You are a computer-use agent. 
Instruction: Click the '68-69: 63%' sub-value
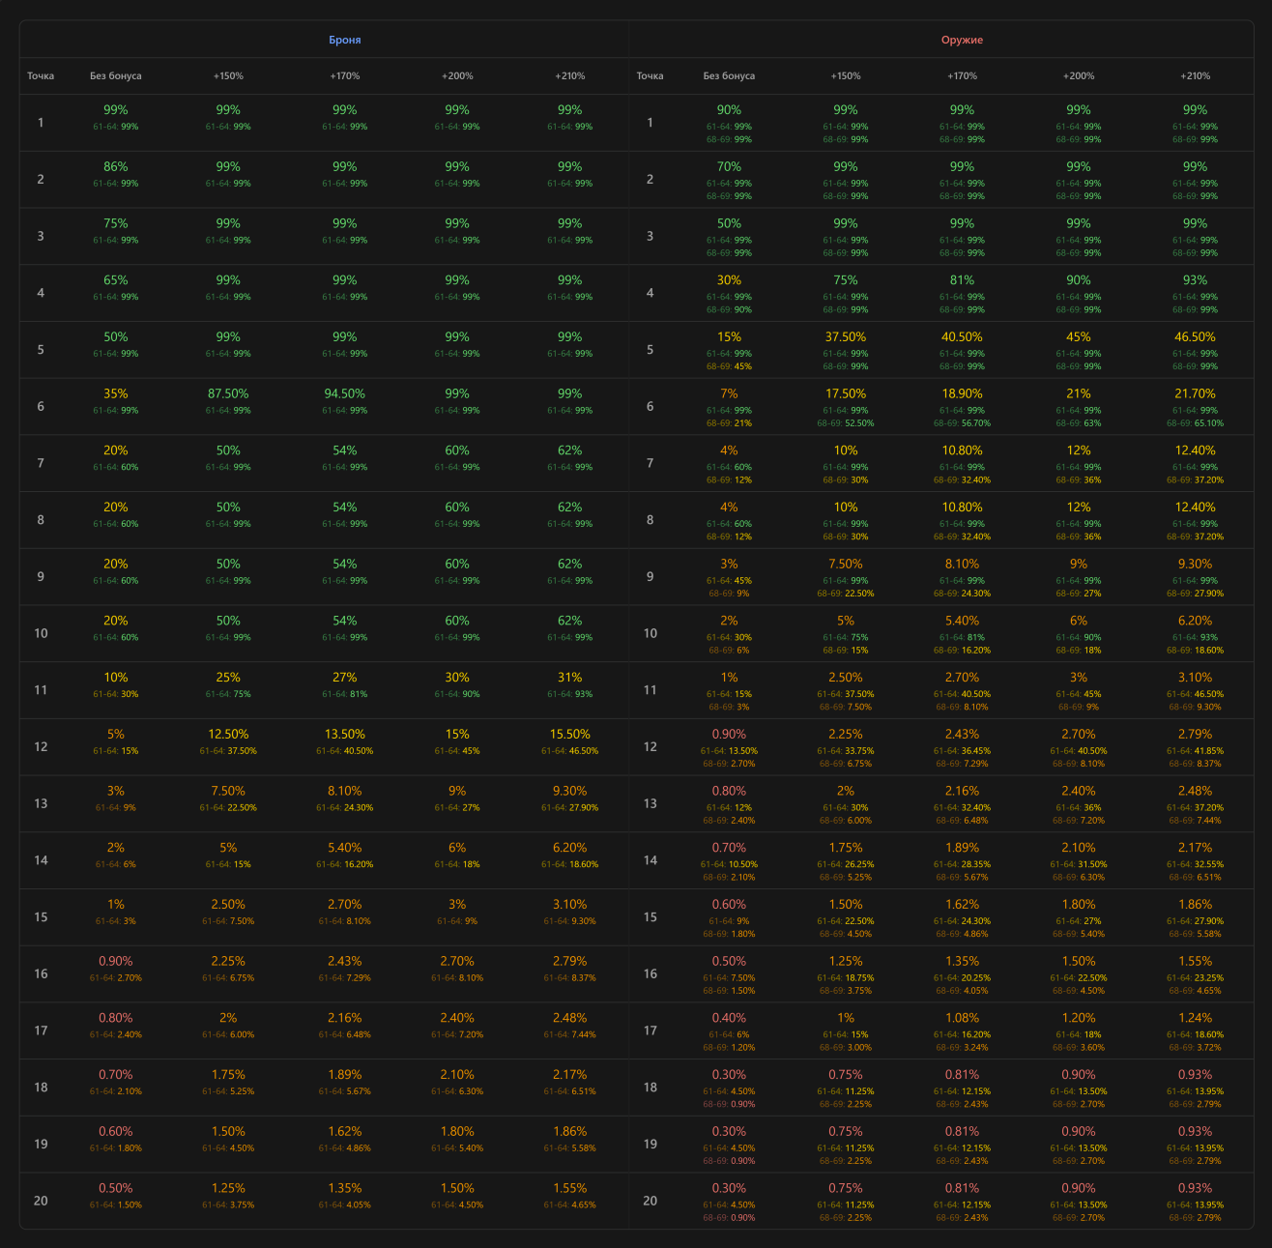point(1079,423)
